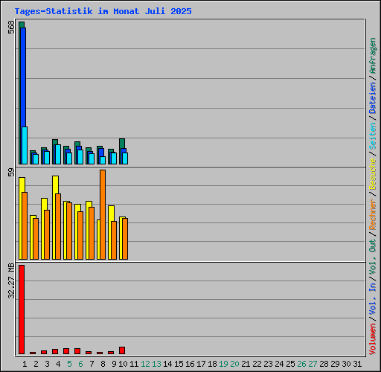
Task: Click the Seiten legend label
Action: pyautogui.click(x=373, y=136)
